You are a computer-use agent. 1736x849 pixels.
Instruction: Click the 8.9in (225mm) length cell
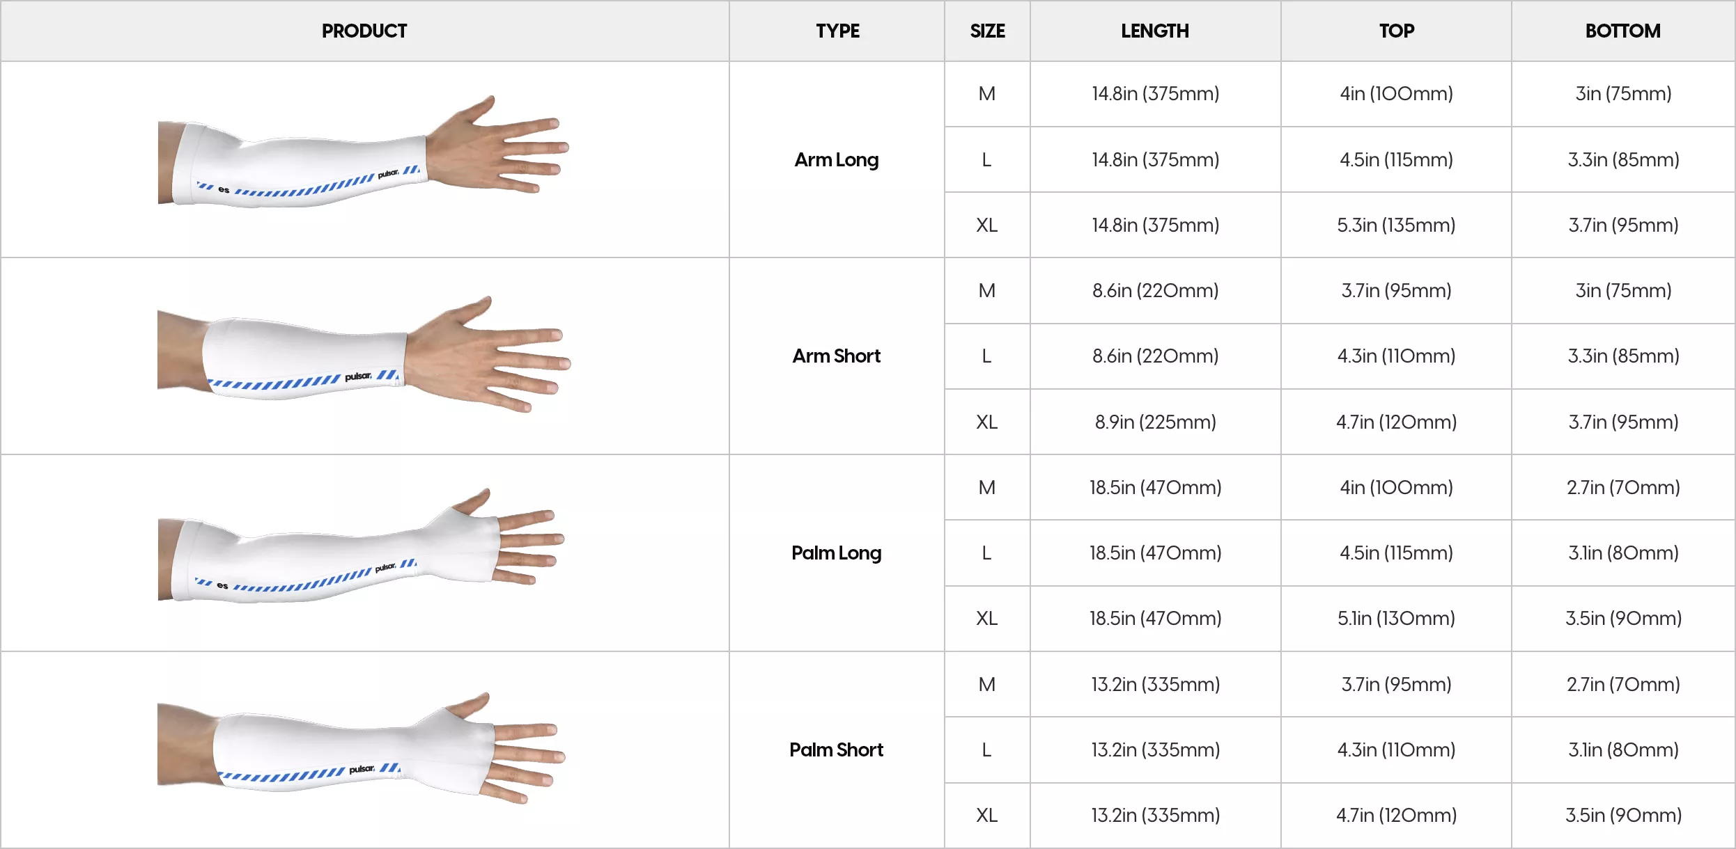click(1155, 422)
